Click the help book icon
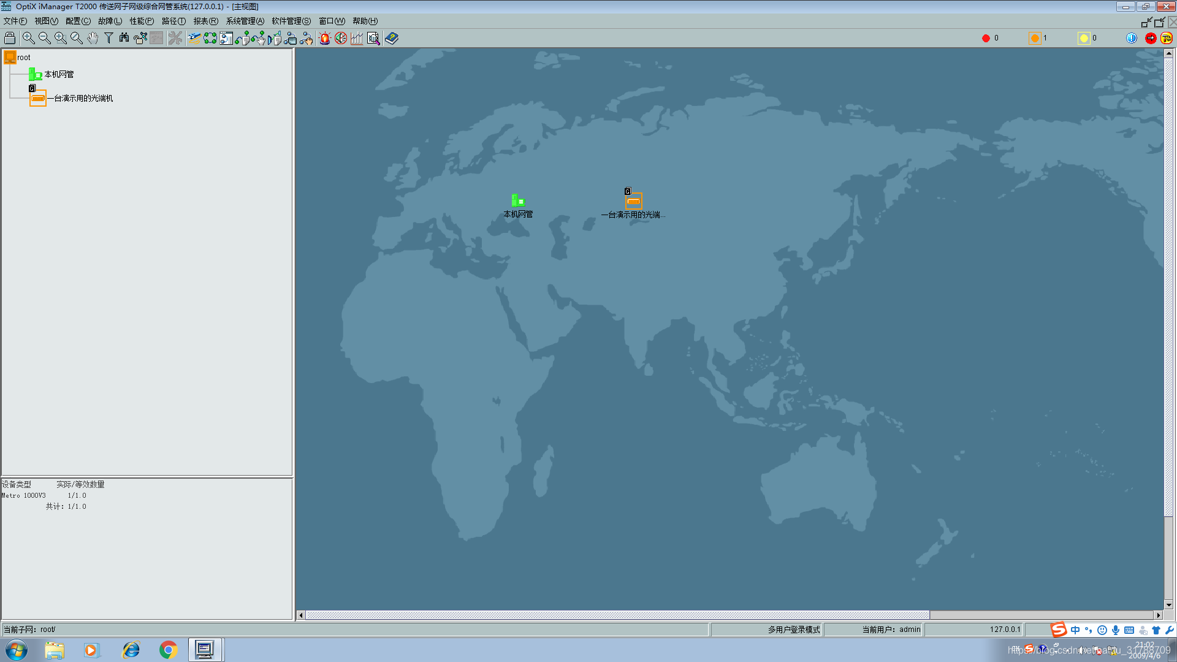 (x=392, y=38)
